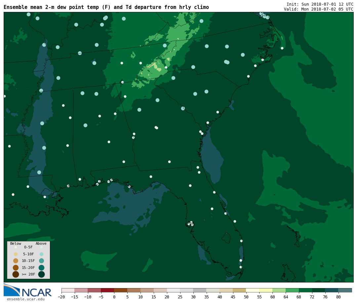
Task: Click the Above >= 20F darkest teal circle
Action: pyautogui.click(x=41, y=274)
